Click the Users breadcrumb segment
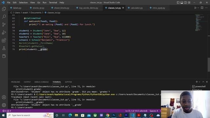The width and height of the screenshot is (210, 118). tap(17, 12)
